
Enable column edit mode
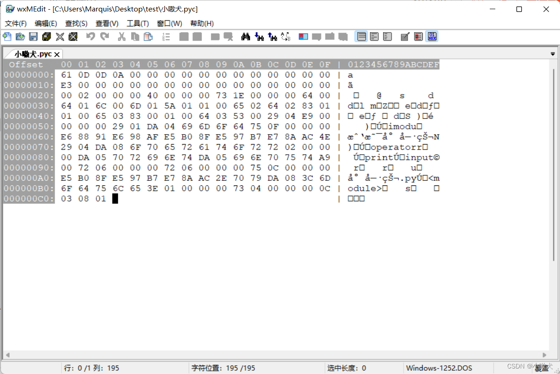[374, 37]
